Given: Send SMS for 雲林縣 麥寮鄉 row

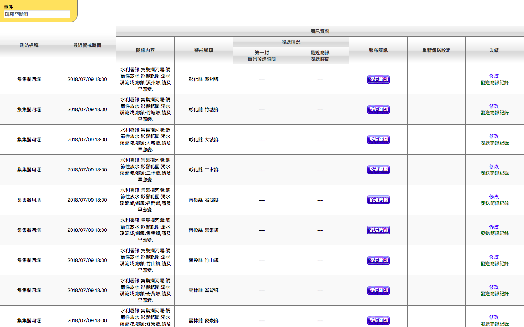Looking at the screenshot, I should [x=378, y=320].
